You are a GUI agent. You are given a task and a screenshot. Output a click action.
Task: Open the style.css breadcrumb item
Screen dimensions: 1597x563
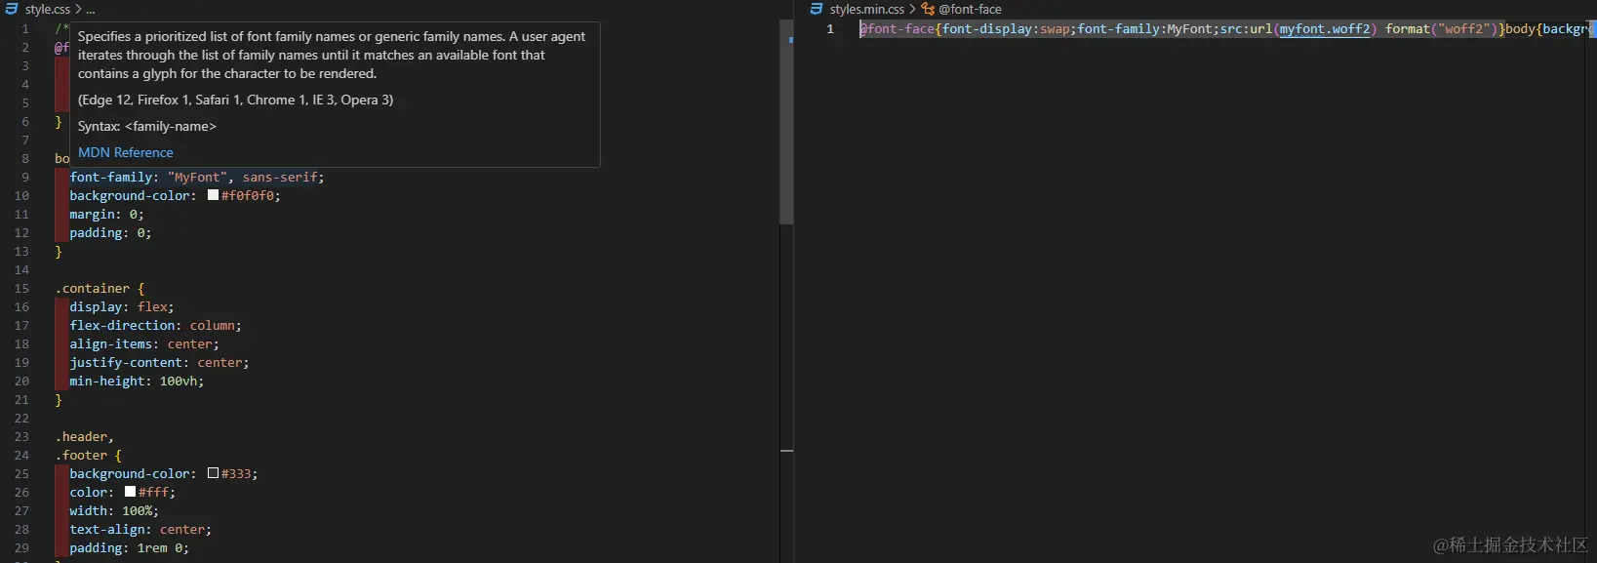click(48, 9)
